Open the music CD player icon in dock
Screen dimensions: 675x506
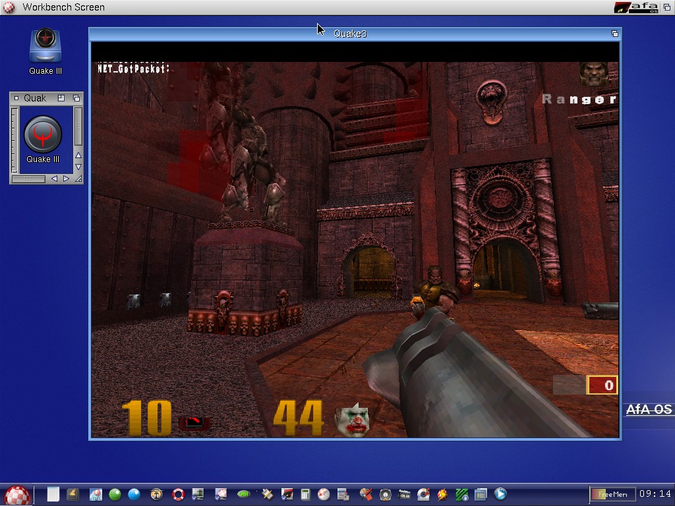(423, 494)
